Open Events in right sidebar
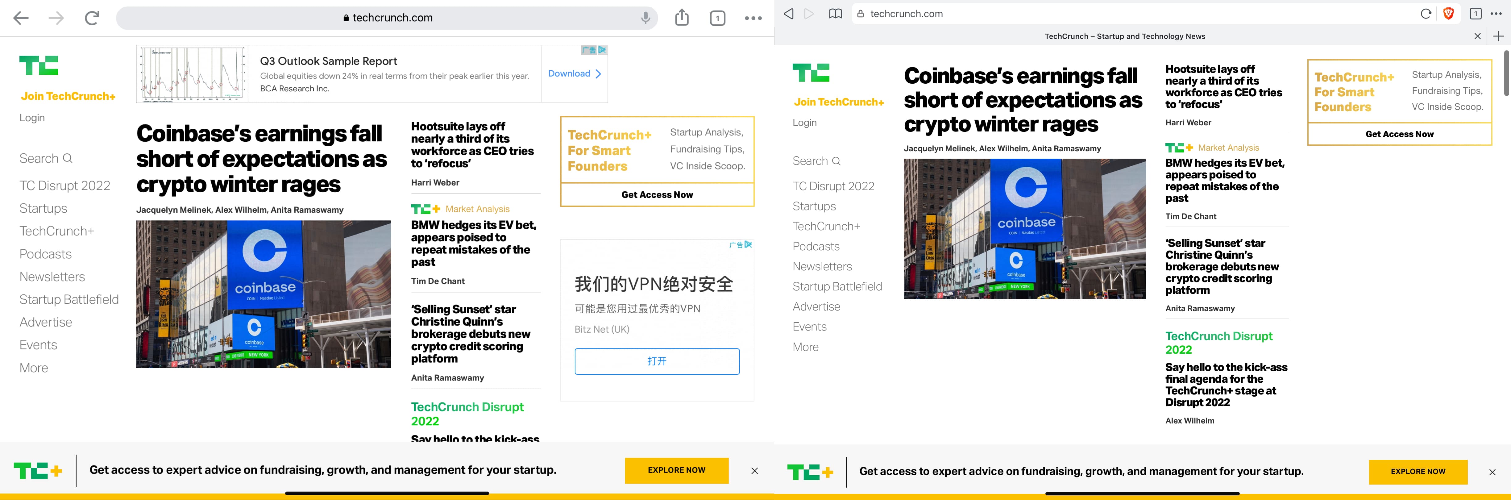 (x=809, y=327)
